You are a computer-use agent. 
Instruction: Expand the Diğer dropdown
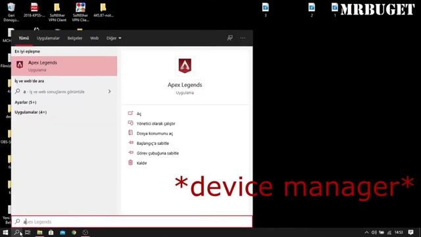click(114, 38)
